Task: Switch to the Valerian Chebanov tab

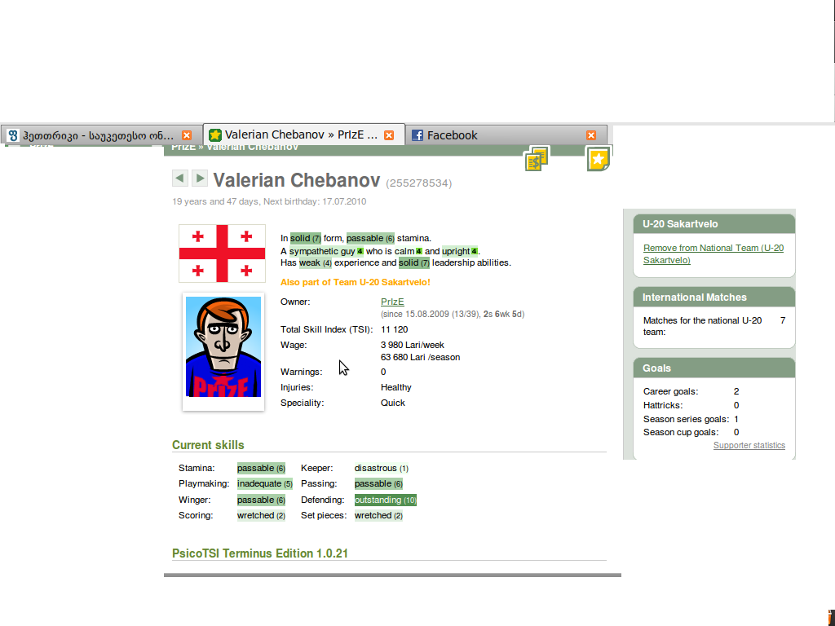Action: 304,134
